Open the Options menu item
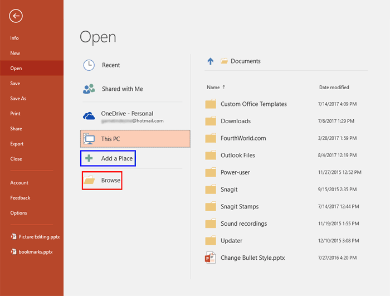 (x=18, y=213)
